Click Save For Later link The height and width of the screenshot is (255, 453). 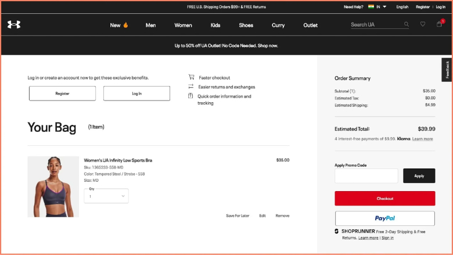point(238,216)
